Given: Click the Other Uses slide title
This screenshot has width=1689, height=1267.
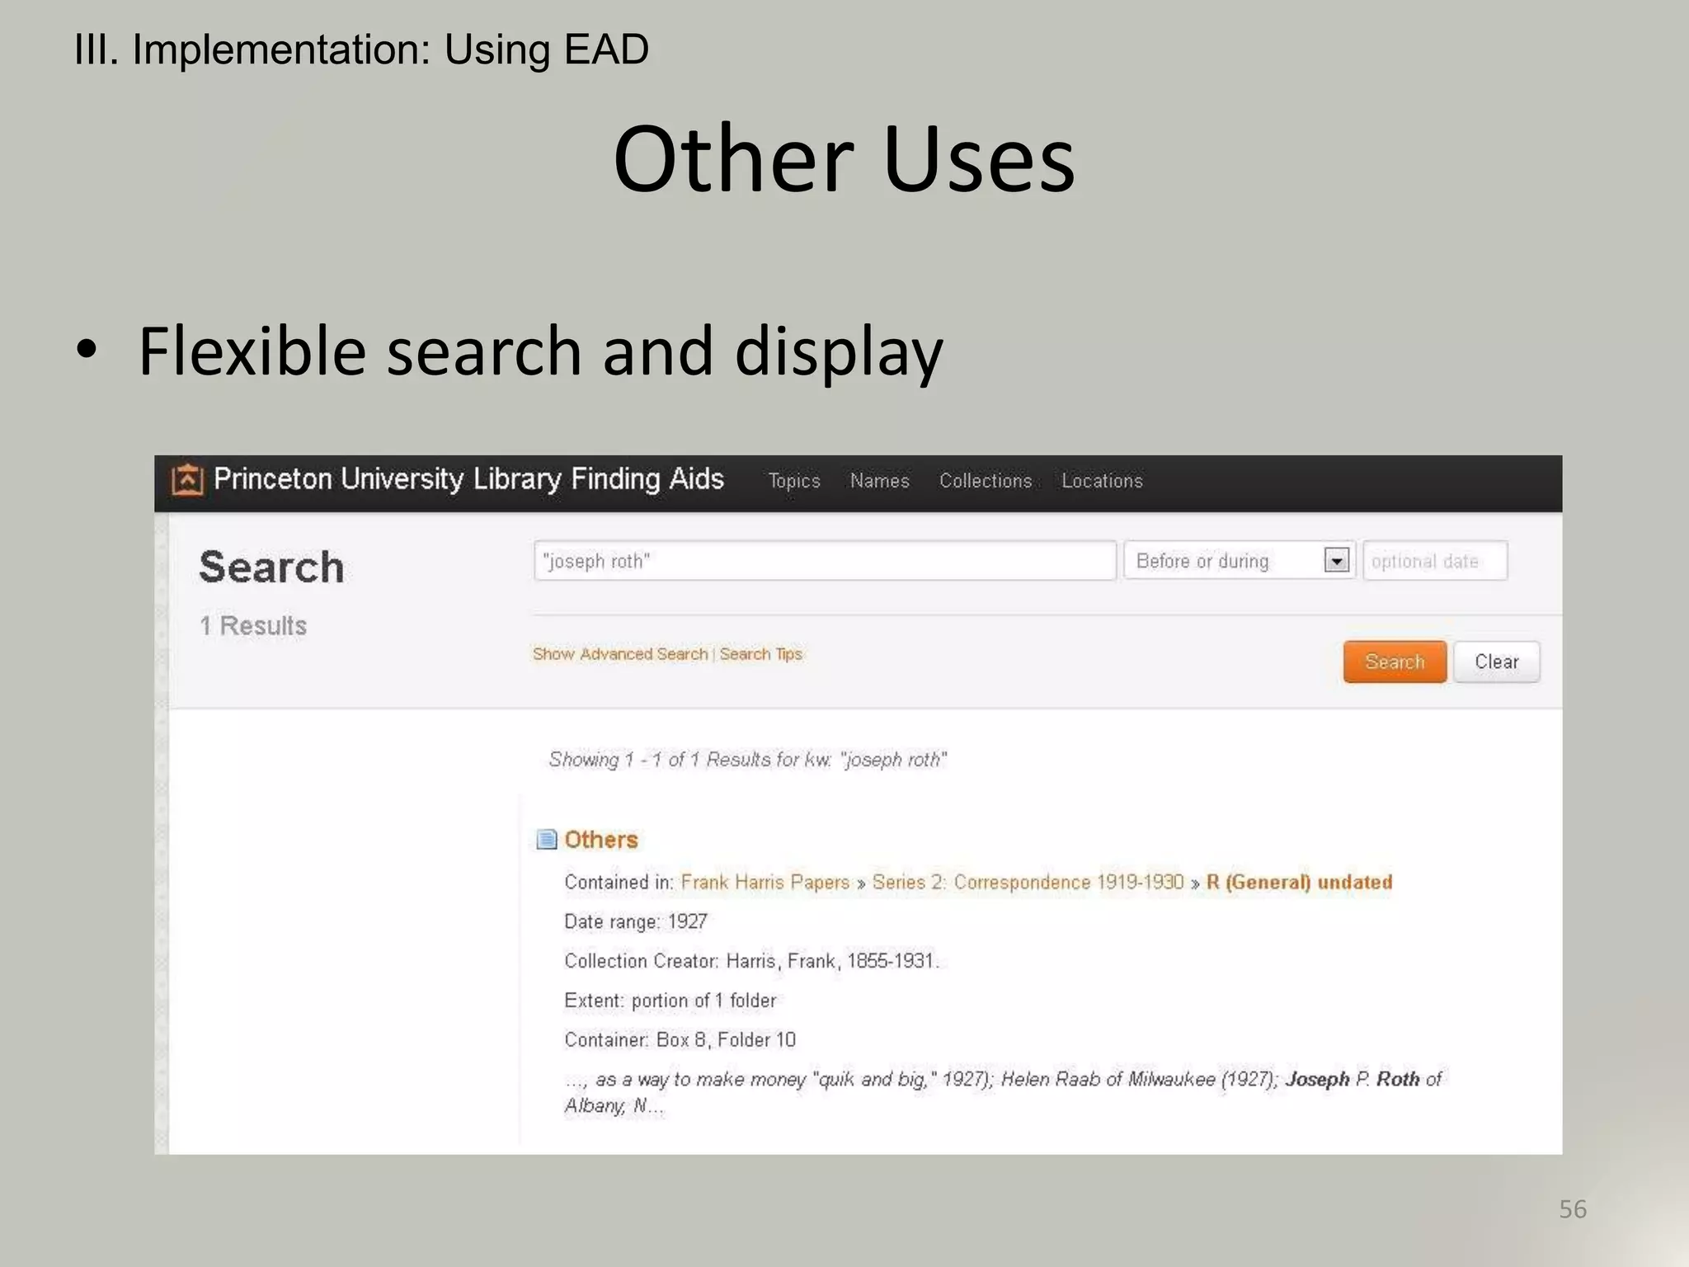Looking at the screenshot, I should (x=844, y=158).
